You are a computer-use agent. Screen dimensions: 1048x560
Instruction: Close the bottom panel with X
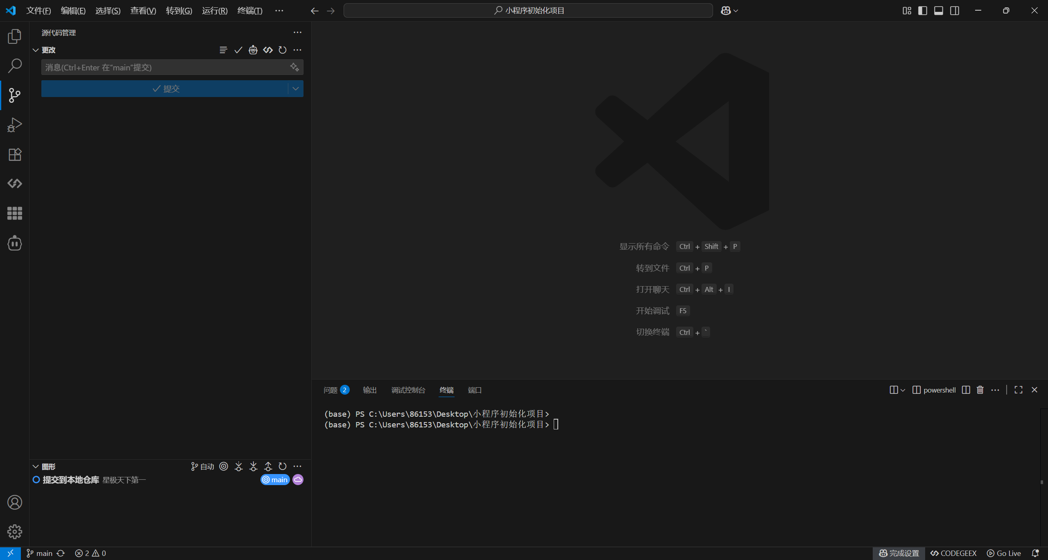coord(1034,390)
